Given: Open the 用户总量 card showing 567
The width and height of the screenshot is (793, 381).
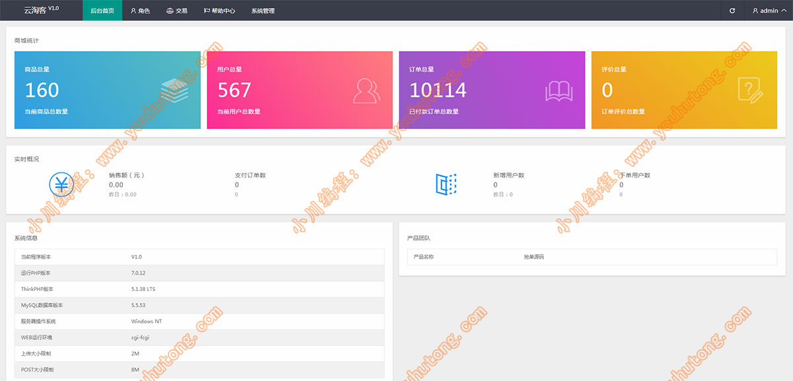Looking at the screenshot, I should tap(300, 90).
